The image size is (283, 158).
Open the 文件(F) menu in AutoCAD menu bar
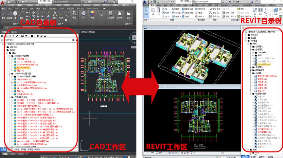coord(11,6)
